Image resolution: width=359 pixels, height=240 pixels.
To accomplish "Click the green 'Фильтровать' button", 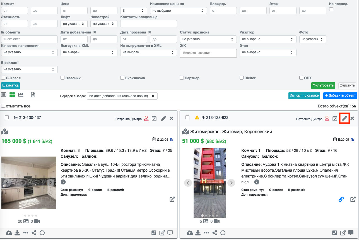I will (x=323, y=85).
